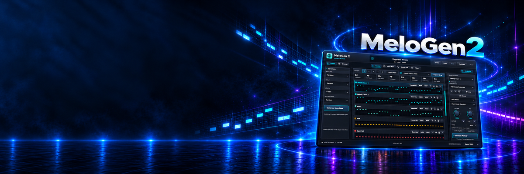Click the previous sound arrow
The height and width of the screenshot is (174, 524).
tap(451, 91)
